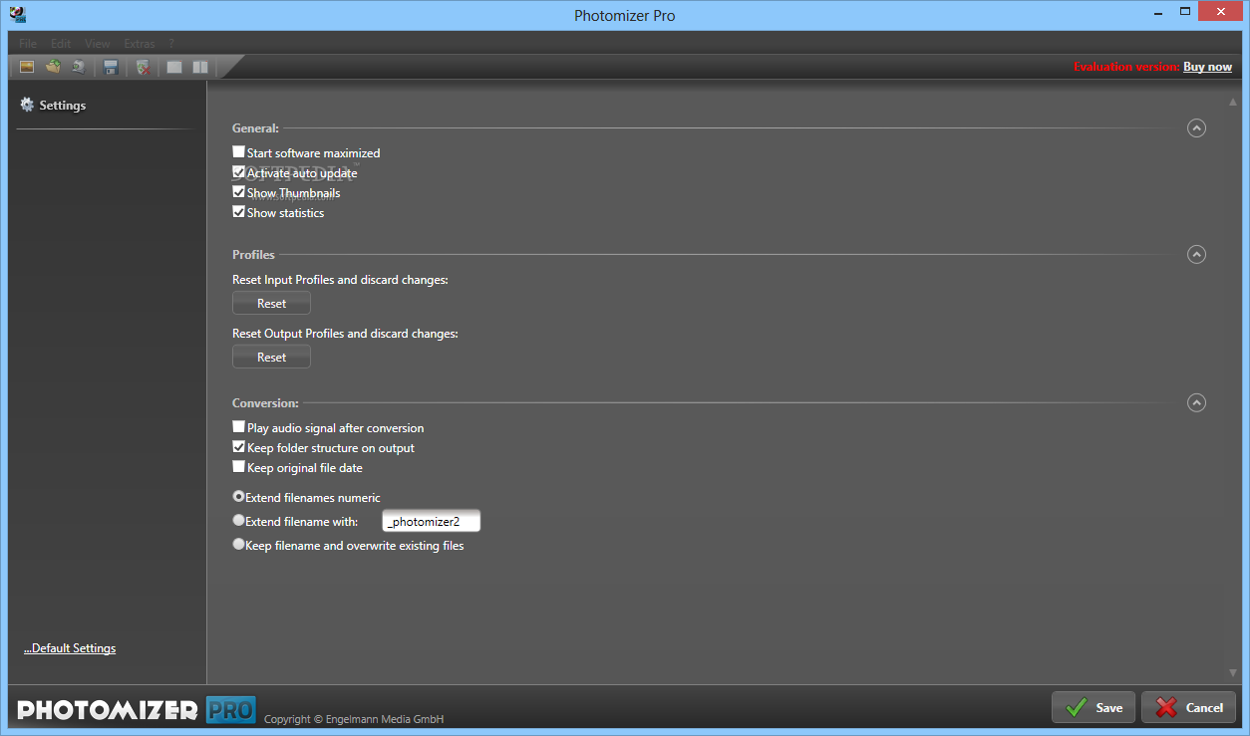Enable Start software maximized
Viewport: 1250px width, 736px height.
[x=238, y=152]
